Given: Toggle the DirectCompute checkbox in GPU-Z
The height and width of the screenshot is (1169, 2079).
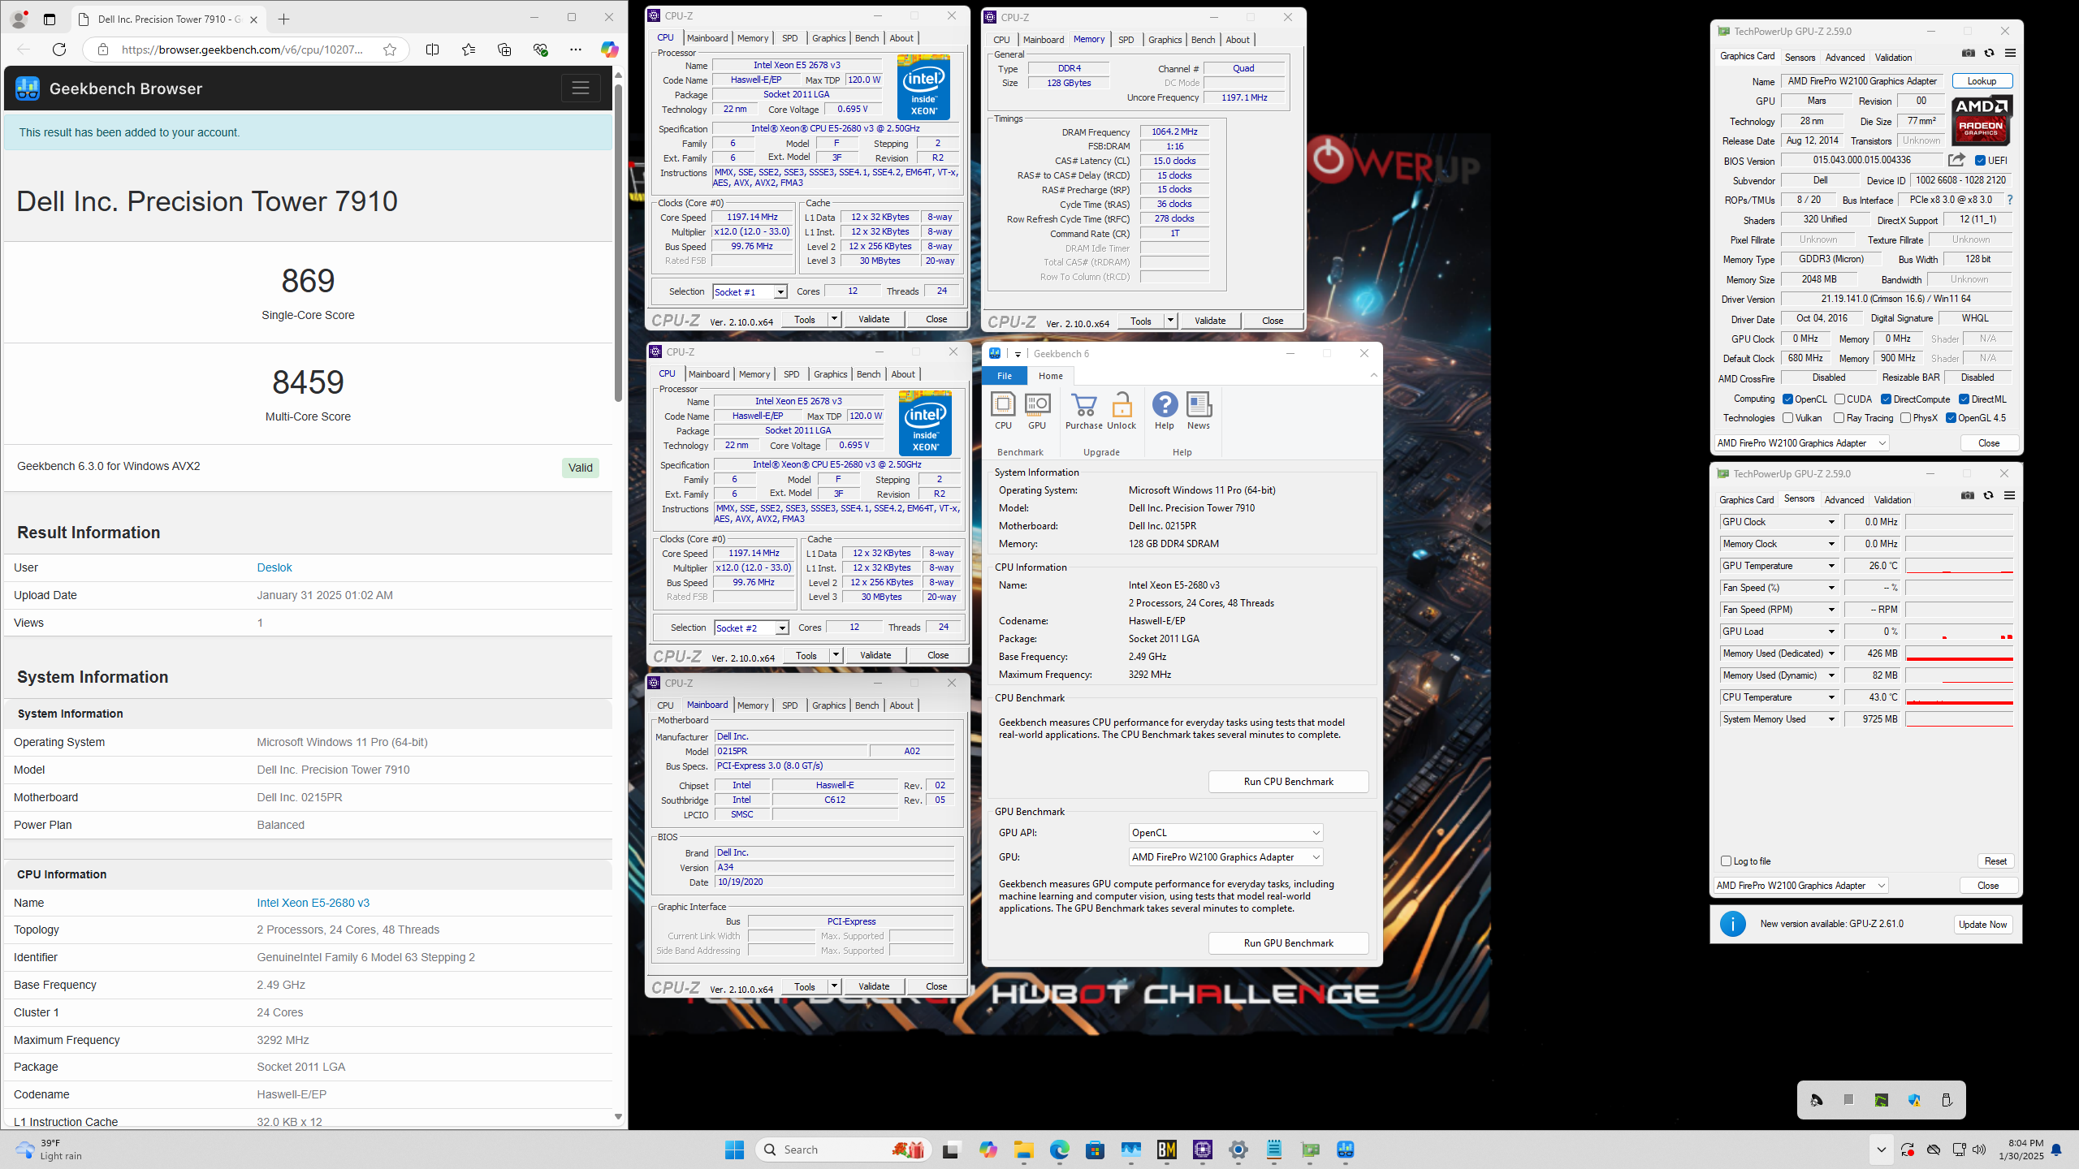Looking at the screenshot, I should 1887,399.
